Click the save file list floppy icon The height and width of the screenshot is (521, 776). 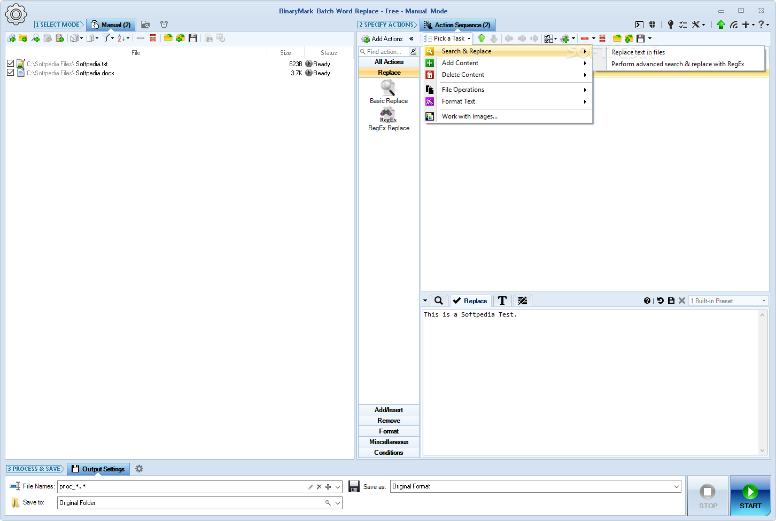pos(193,38)
